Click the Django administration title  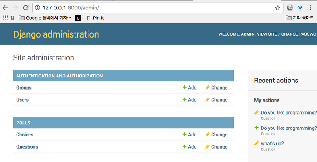56,34
